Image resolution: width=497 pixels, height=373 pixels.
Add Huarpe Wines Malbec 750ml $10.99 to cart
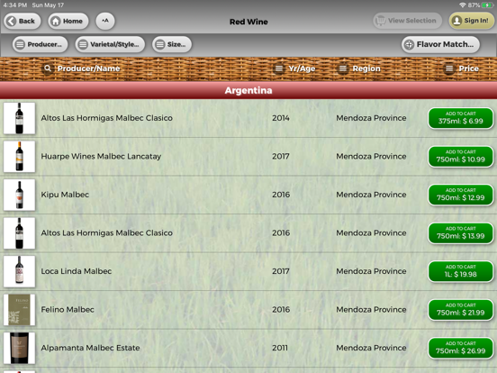click(461, 157)
